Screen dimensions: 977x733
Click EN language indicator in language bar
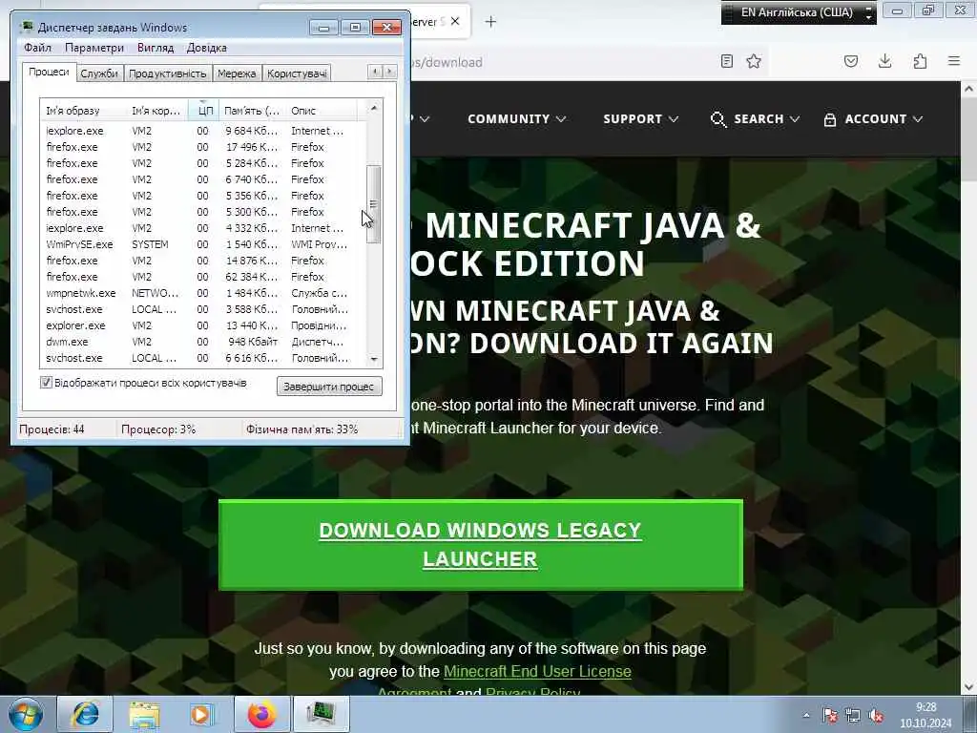[x=797, y=12]
